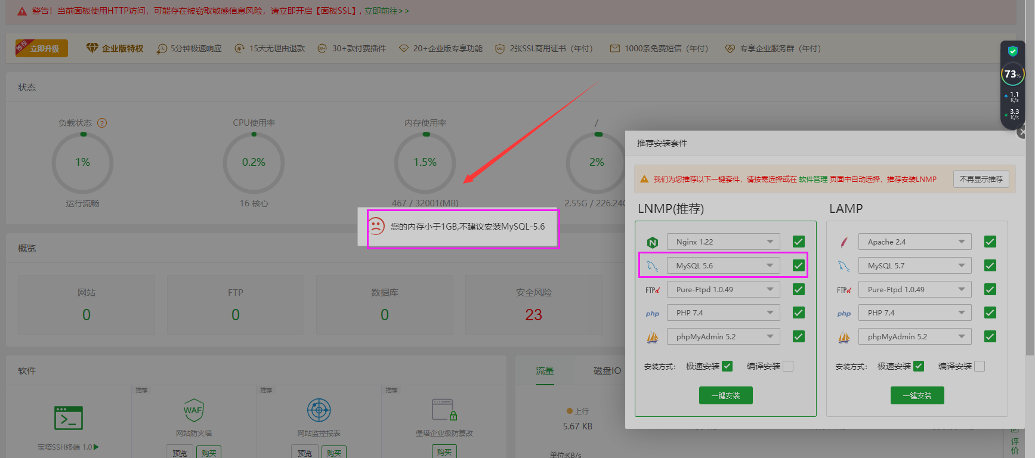Open the 软件管理 link in notice
The height and width of the screenshot is (458, 1035).
pos(813,179)
